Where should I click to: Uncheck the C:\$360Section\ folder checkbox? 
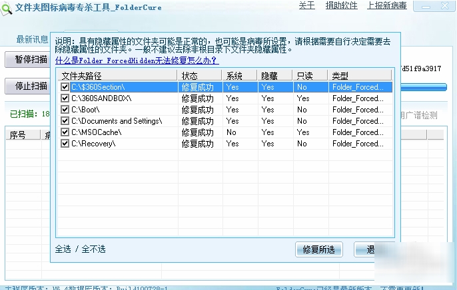pos(65,87)
